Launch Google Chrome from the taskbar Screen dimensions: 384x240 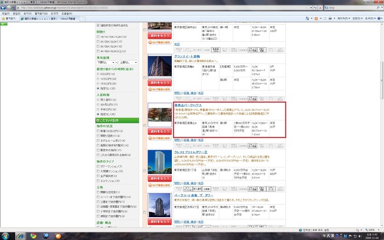pyautogui.click(x=33, y=236)
